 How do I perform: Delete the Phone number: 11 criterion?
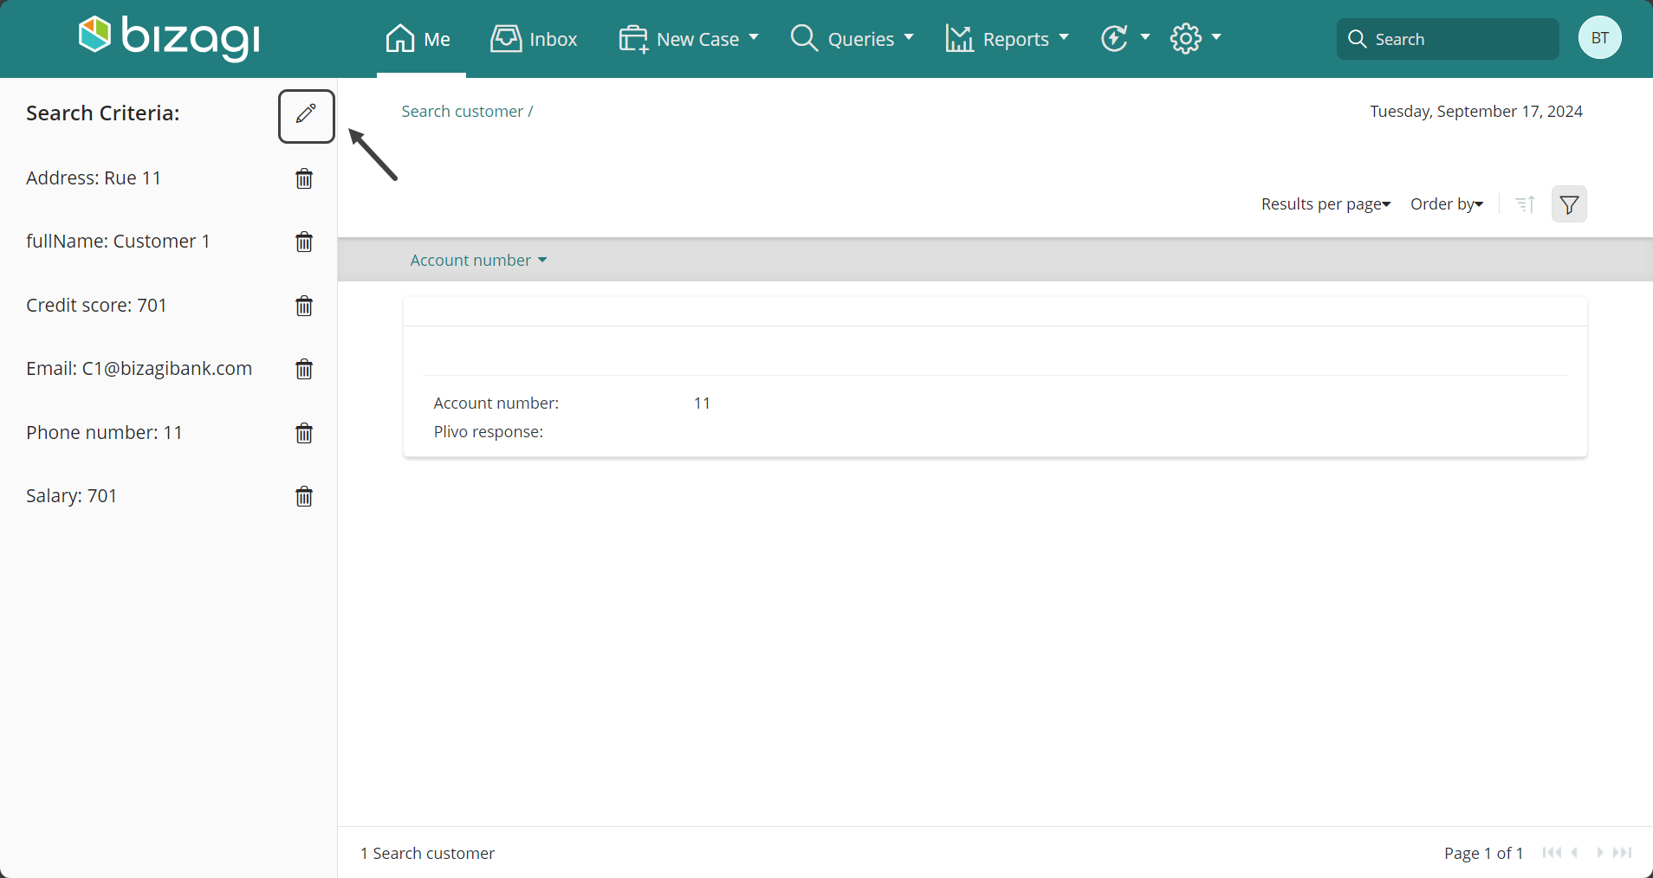304,433
